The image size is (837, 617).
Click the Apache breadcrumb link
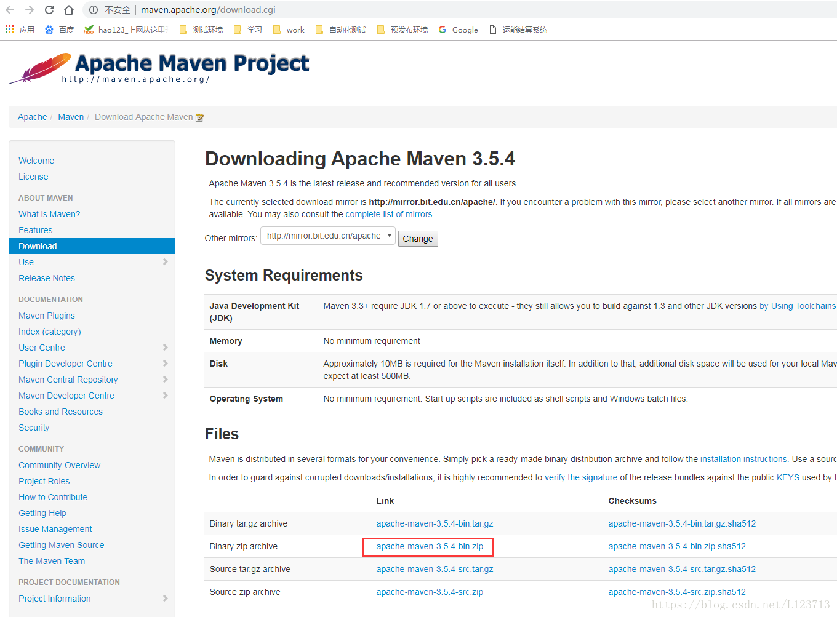[x=33, y=117]
